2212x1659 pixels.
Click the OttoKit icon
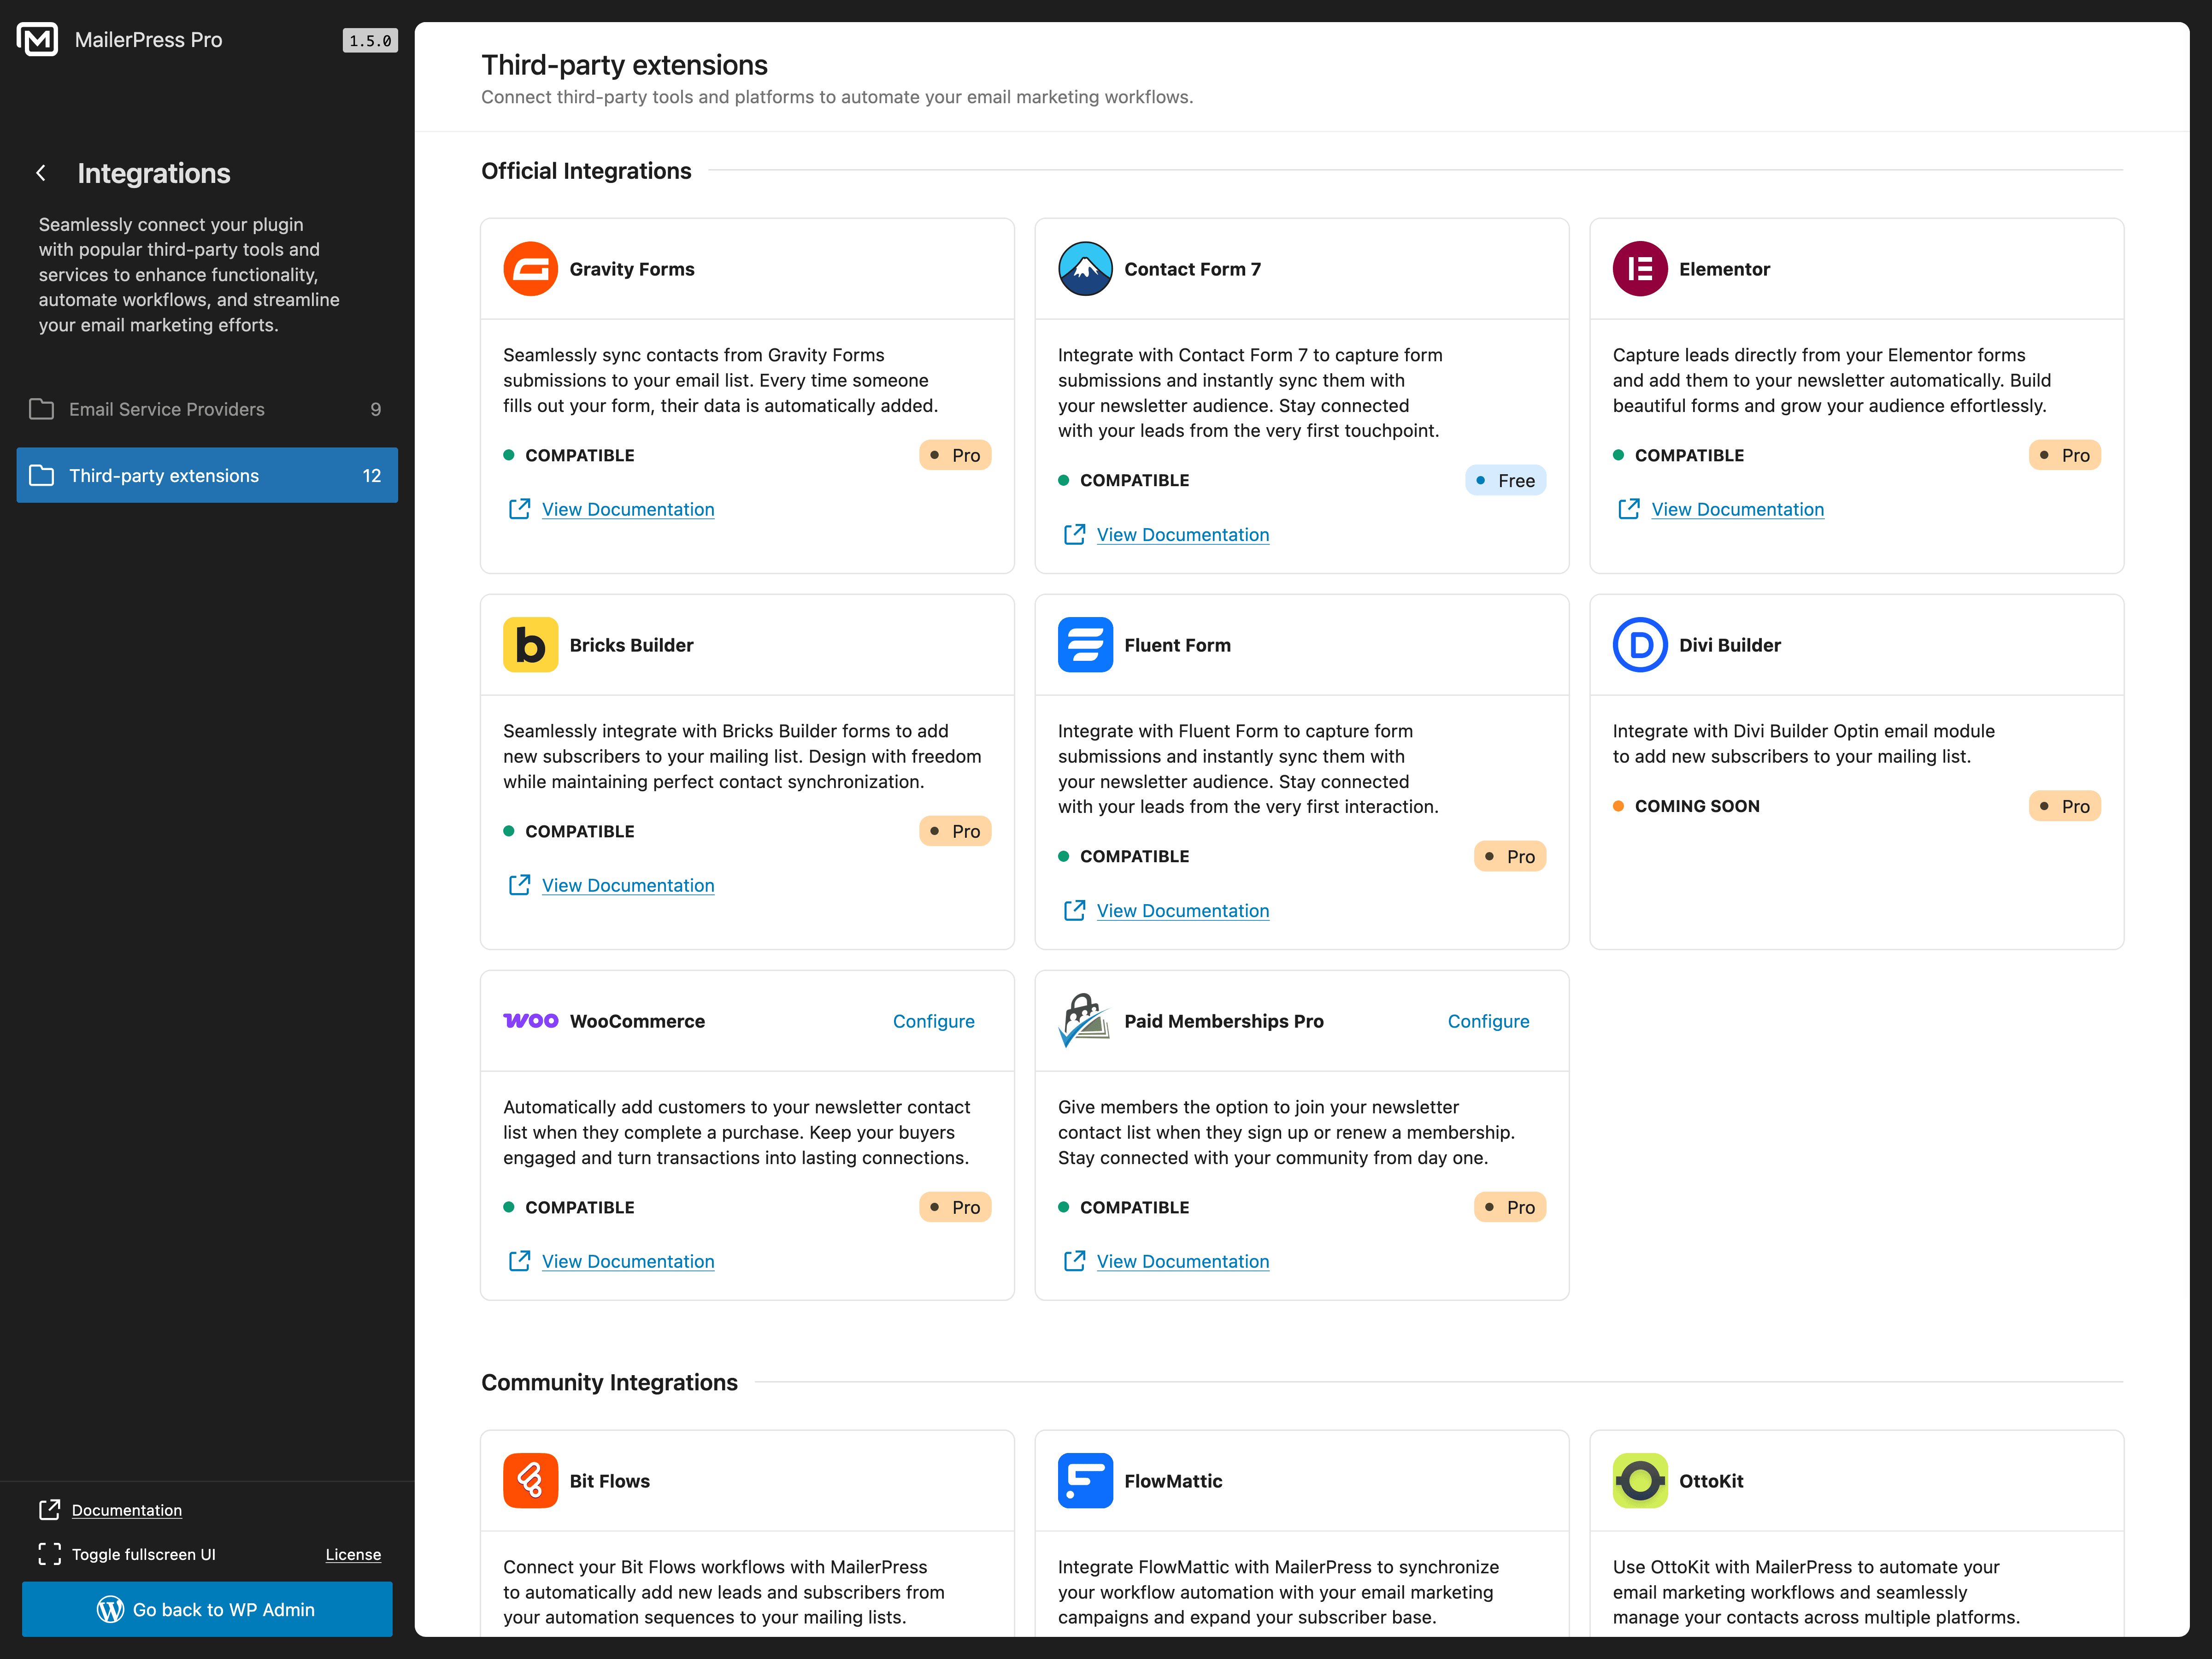pyautogui.click(x=1640, y=1481)
